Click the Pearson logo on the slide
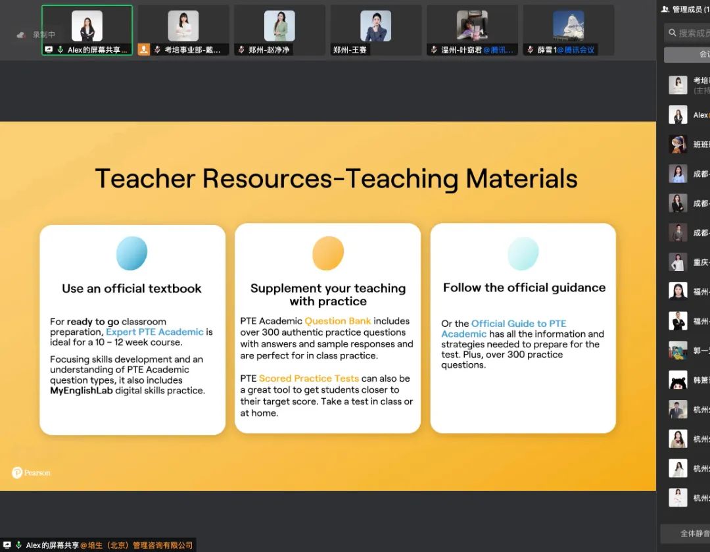Screen dimensions: 710x552 pos(32,472)
